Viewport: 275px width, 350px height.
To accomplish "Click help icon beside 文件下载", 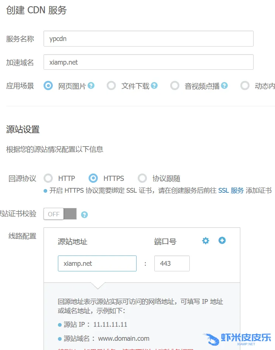I will tap(154, 86).
